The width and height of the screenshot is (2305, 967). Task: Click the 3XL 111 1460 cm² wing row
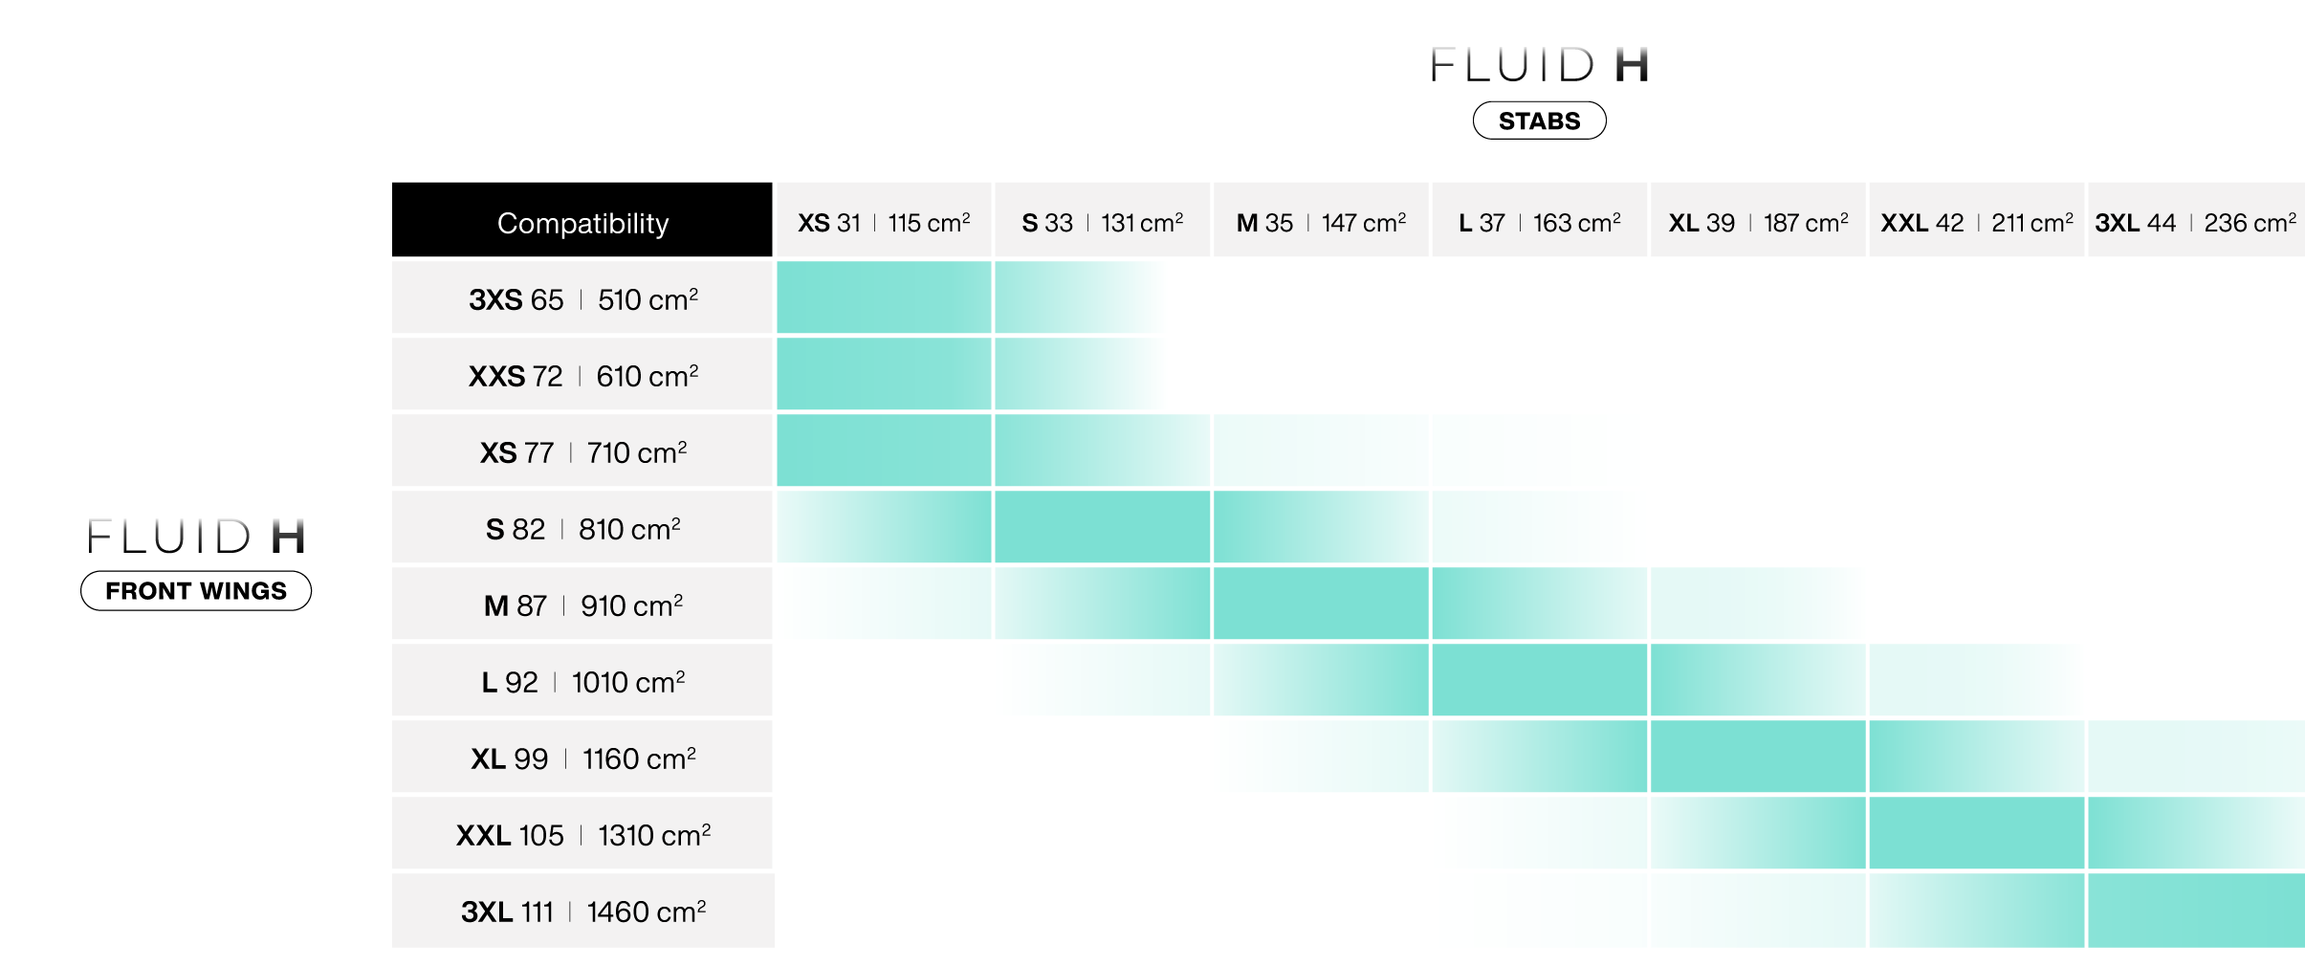pyautogui.click(x=582, y=911)
